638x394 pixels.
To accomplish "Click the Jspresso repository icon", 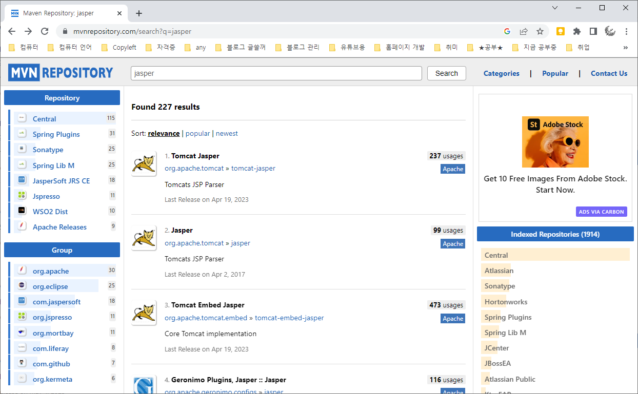I will (x=22, y=196).
